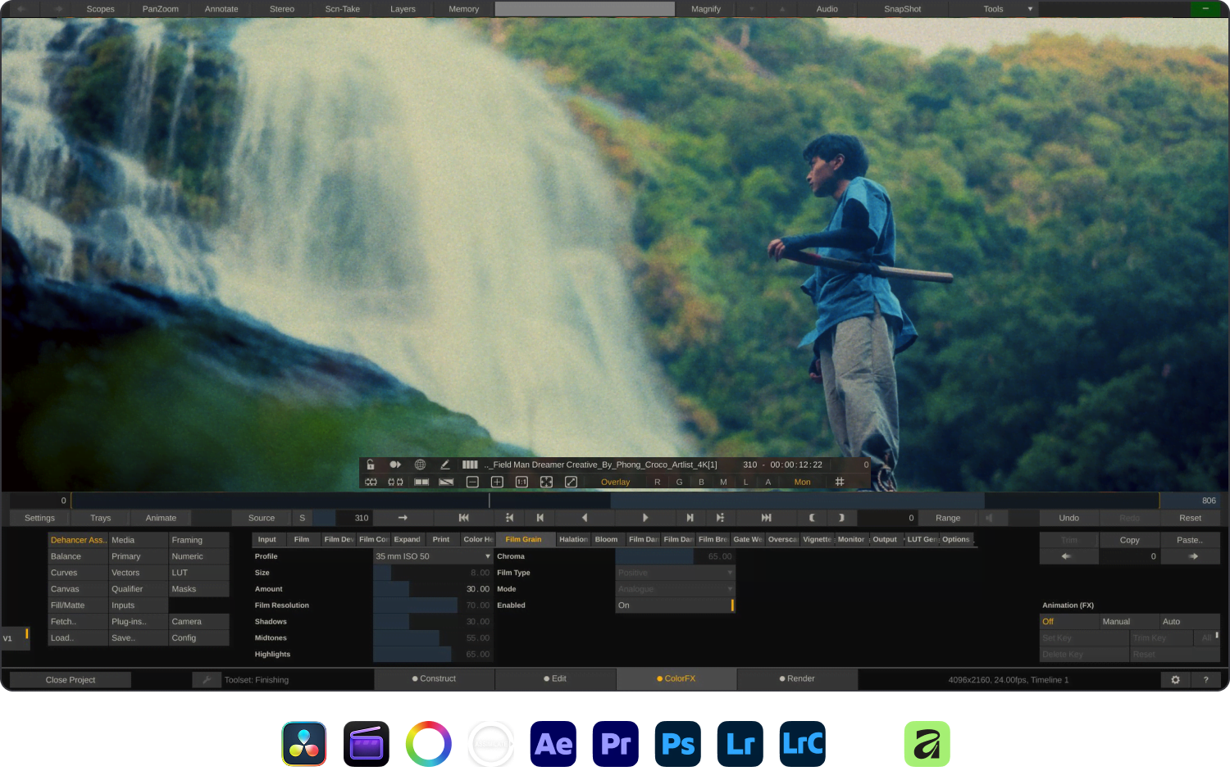Image resolution: width=1230 pixels, height=780 pixels.
Task: Open the gear settings icon in the bottom bar
Action: pos(1175,680)
